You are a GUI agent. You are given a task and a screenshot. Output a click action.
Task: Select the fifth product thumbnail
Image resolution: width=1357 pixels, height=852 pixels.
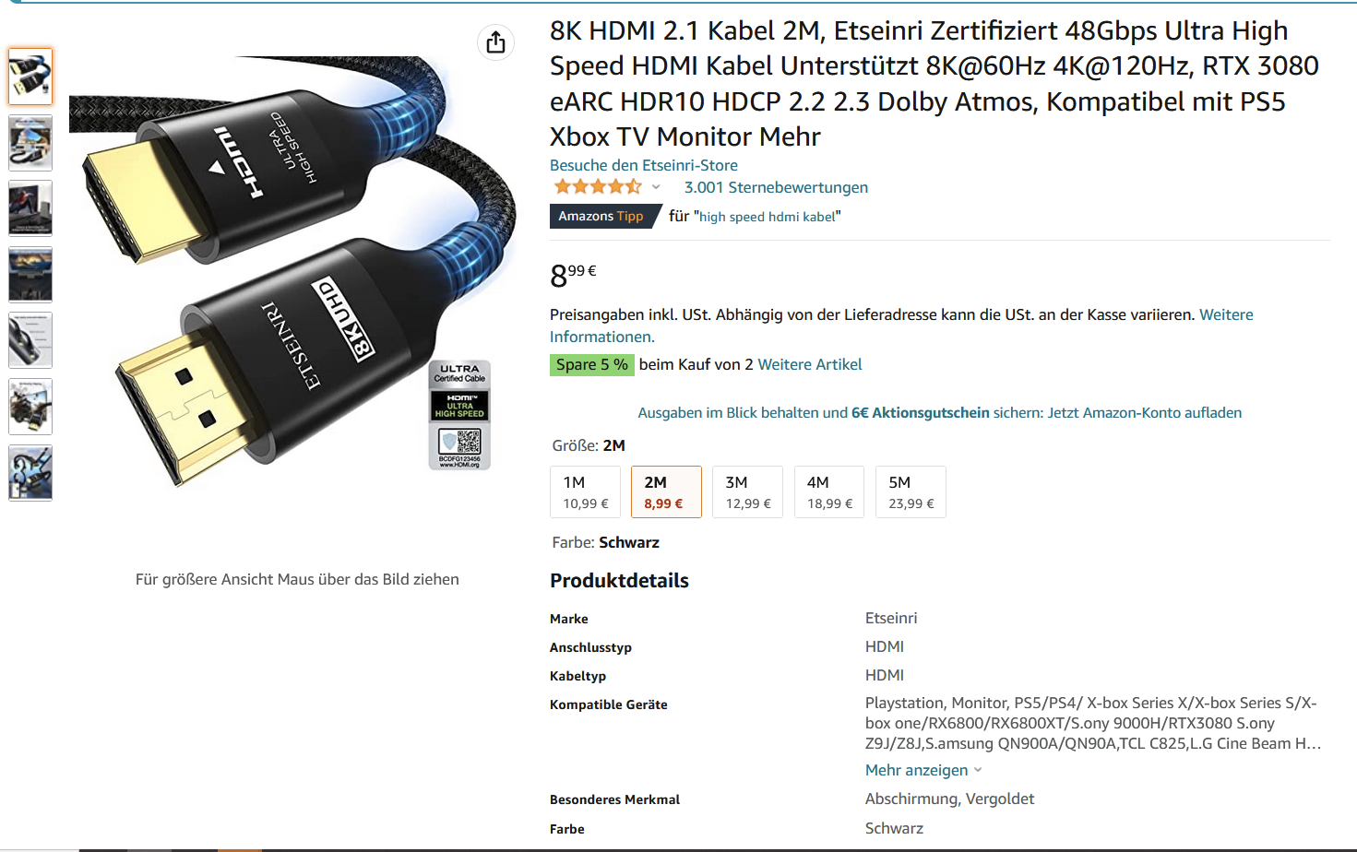30,340
